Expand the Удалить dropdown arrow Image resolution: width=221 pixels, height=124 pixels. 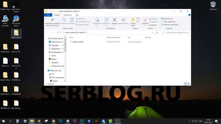(114, 25)
